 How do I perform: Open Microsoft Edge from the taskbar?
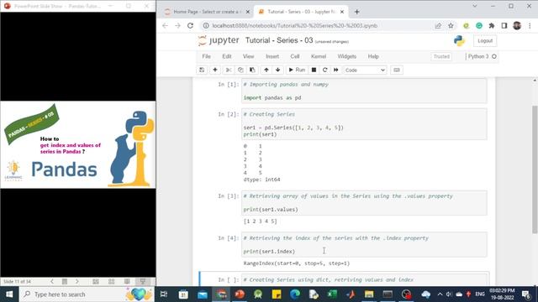(x=295, y=294)
